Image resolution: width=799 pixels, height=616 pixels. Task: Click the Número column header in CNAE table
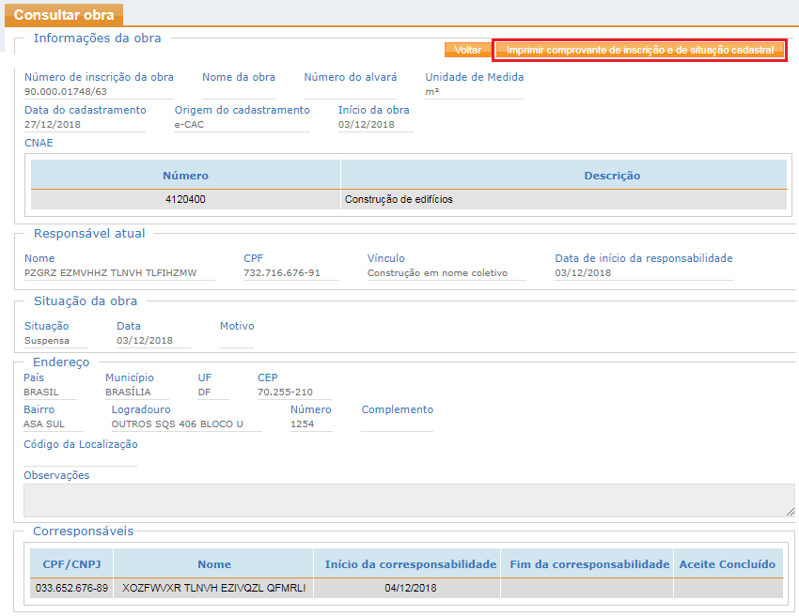click(x=185, y=176)
